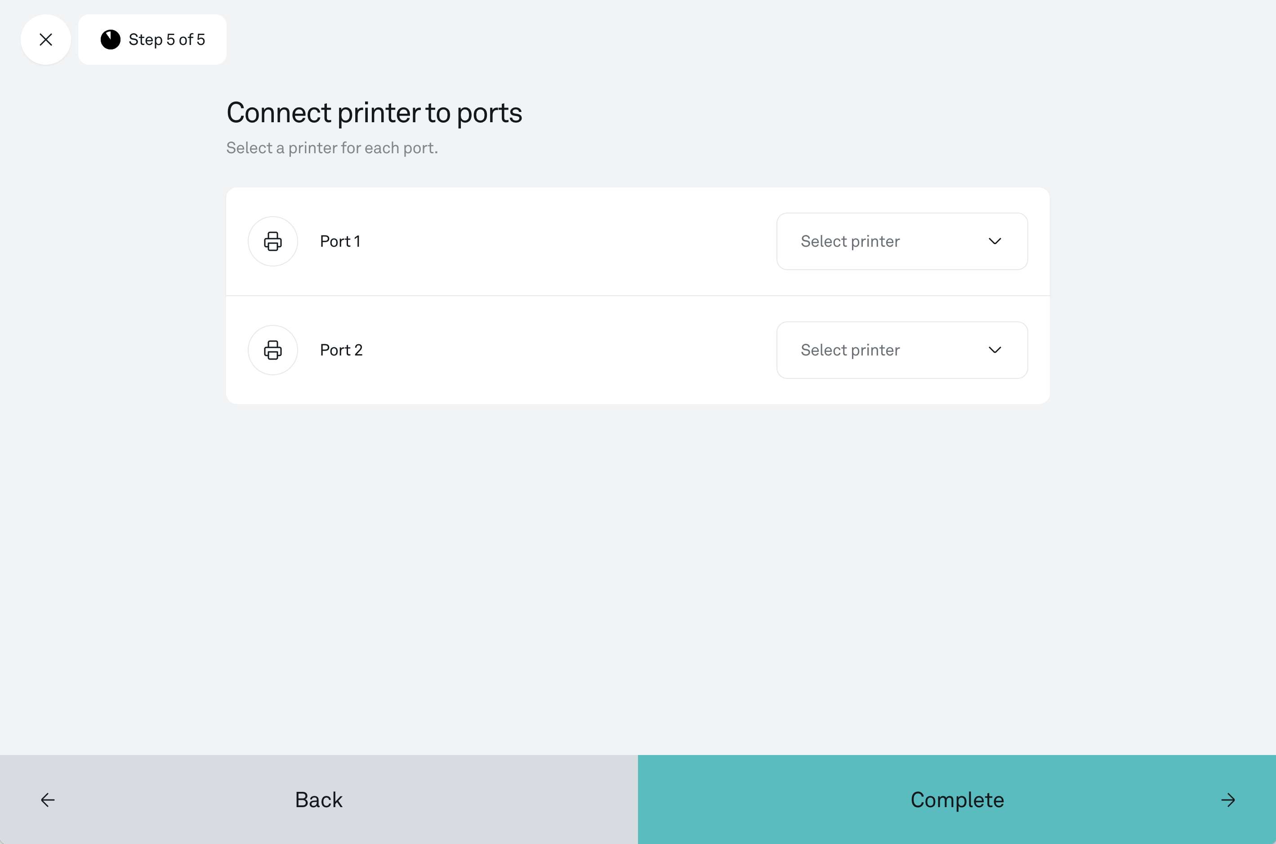
Task: Close the printer setup wizard
Action: pyautogui.click(x=46, y=40)
